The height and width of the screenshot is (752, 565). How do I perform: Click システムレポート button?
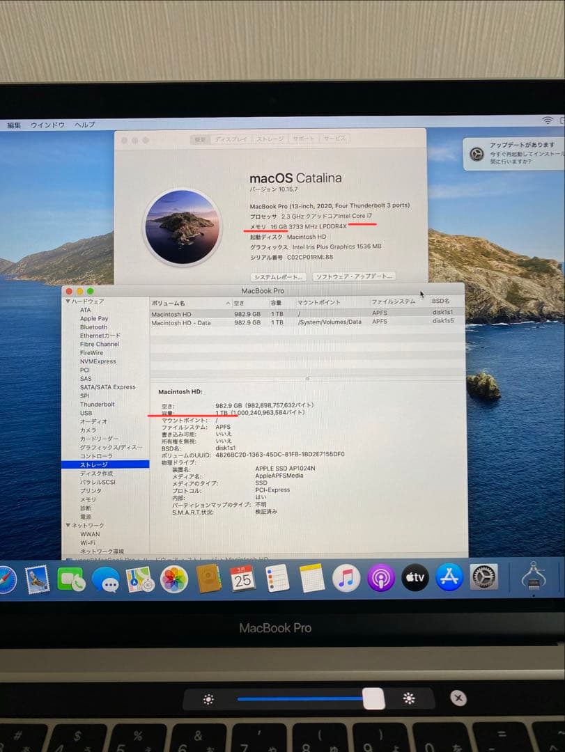tap(279, 277)
